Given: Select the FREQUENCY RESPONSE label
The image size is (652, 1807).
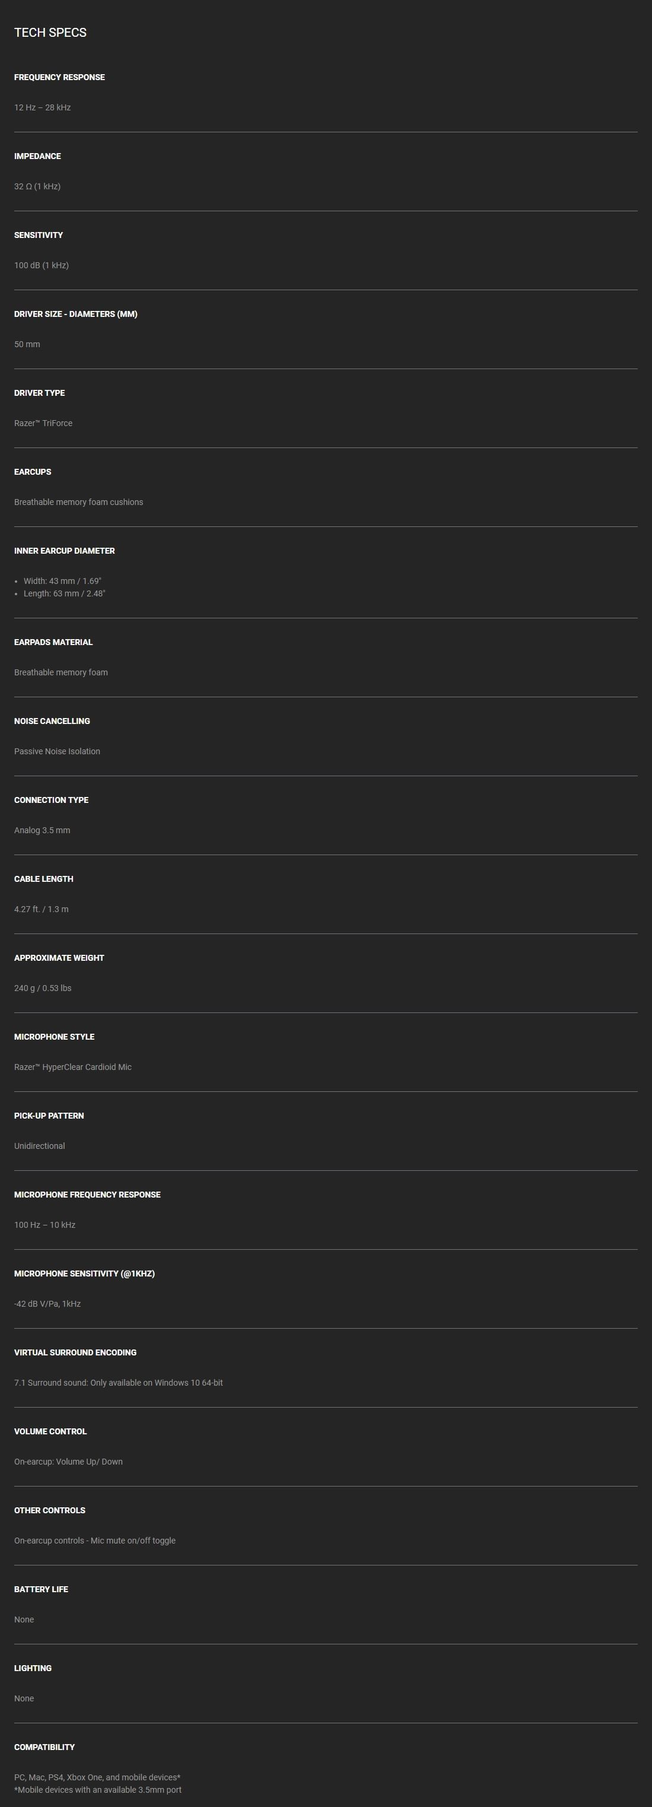Looking at the screenshot, I should pos(59,77).
